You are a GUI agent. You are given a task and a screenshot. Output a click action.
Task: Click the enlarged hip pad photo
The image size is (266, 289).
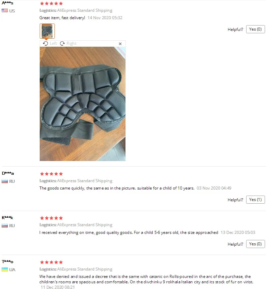[x=83, y=104]
